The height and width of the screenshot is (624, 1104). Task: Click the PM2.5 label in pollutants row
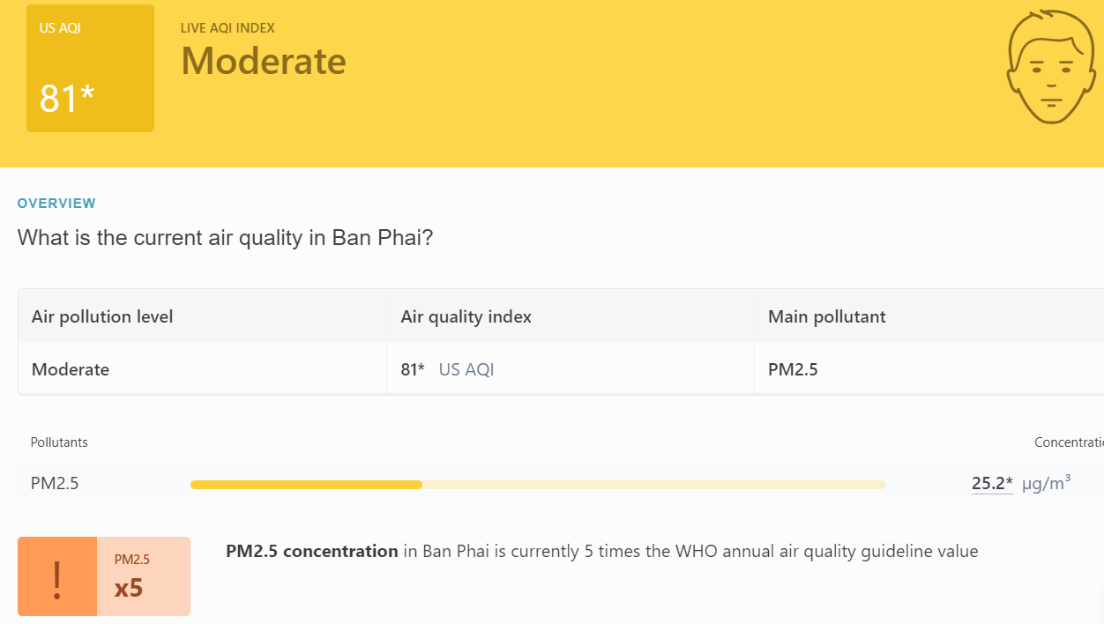point(55,483)
